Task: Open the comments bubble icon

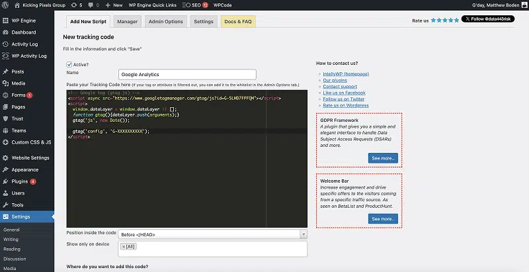Action: (x=91, y=5)
